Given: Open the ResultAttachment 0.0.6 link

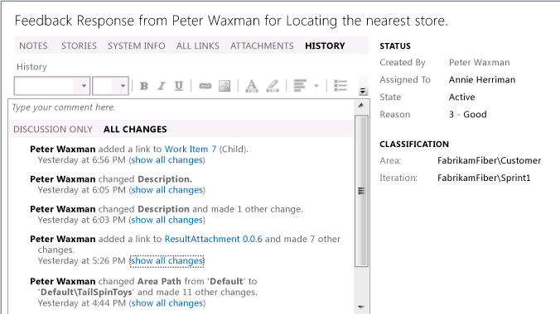Looking at the screenshot, I should tap(213, 239).
